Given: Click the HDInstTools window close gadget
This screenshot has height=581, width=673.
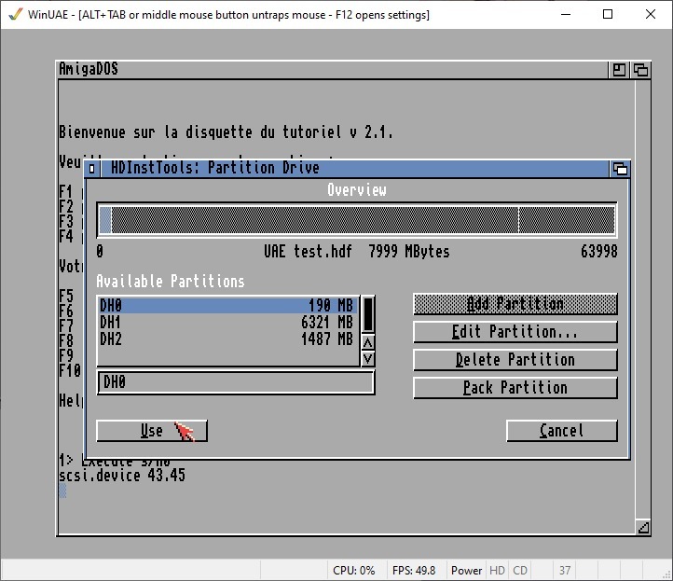Looking at the screenshot, I should point(92,168).
